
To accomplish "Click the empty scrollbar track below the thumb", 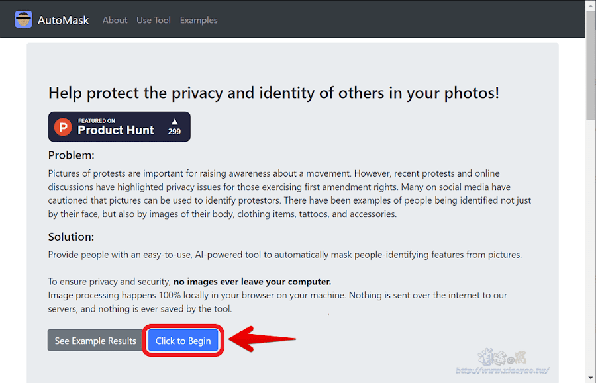I will coord(591,247).
